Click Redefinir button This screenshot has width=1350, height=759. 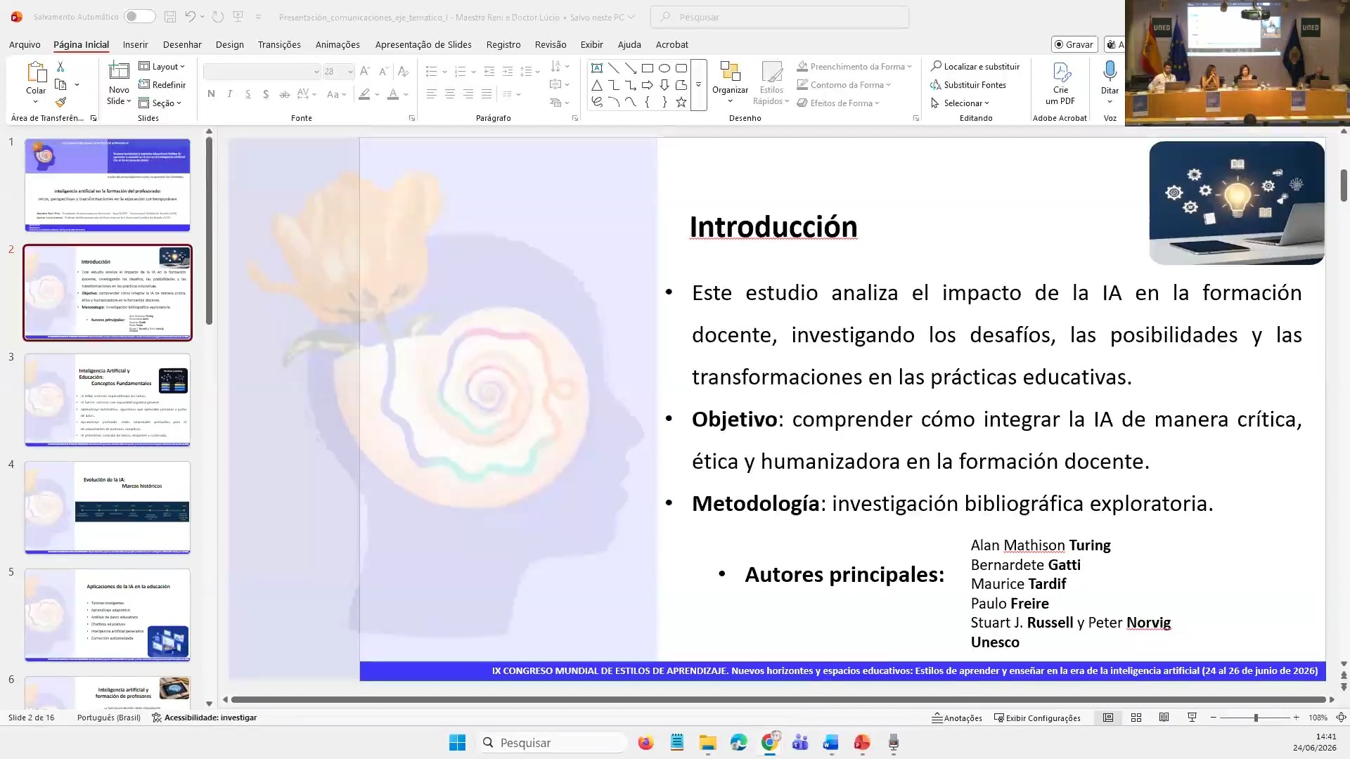coord(162,84)
